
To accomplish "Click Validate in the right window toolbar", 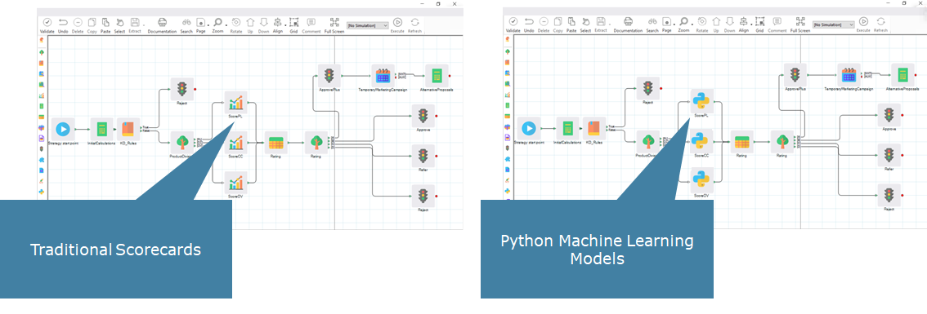I will point(513,24).
